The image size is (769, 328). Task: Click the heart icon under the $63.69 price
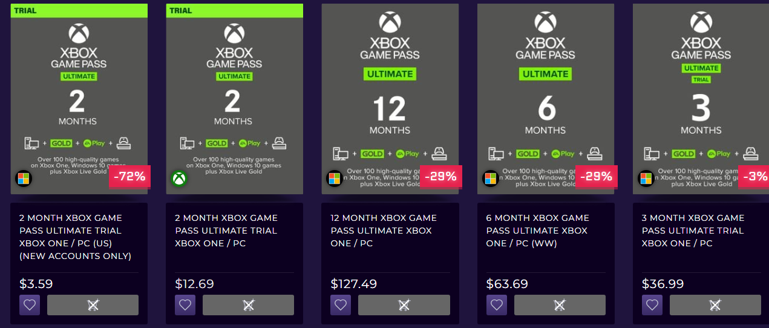[497, 305]
